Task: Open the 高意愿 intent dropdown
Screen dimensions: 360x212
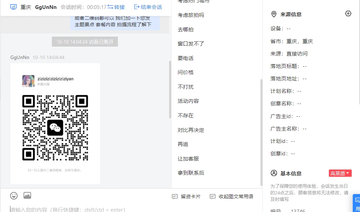Action: click(x=340, y=173)
